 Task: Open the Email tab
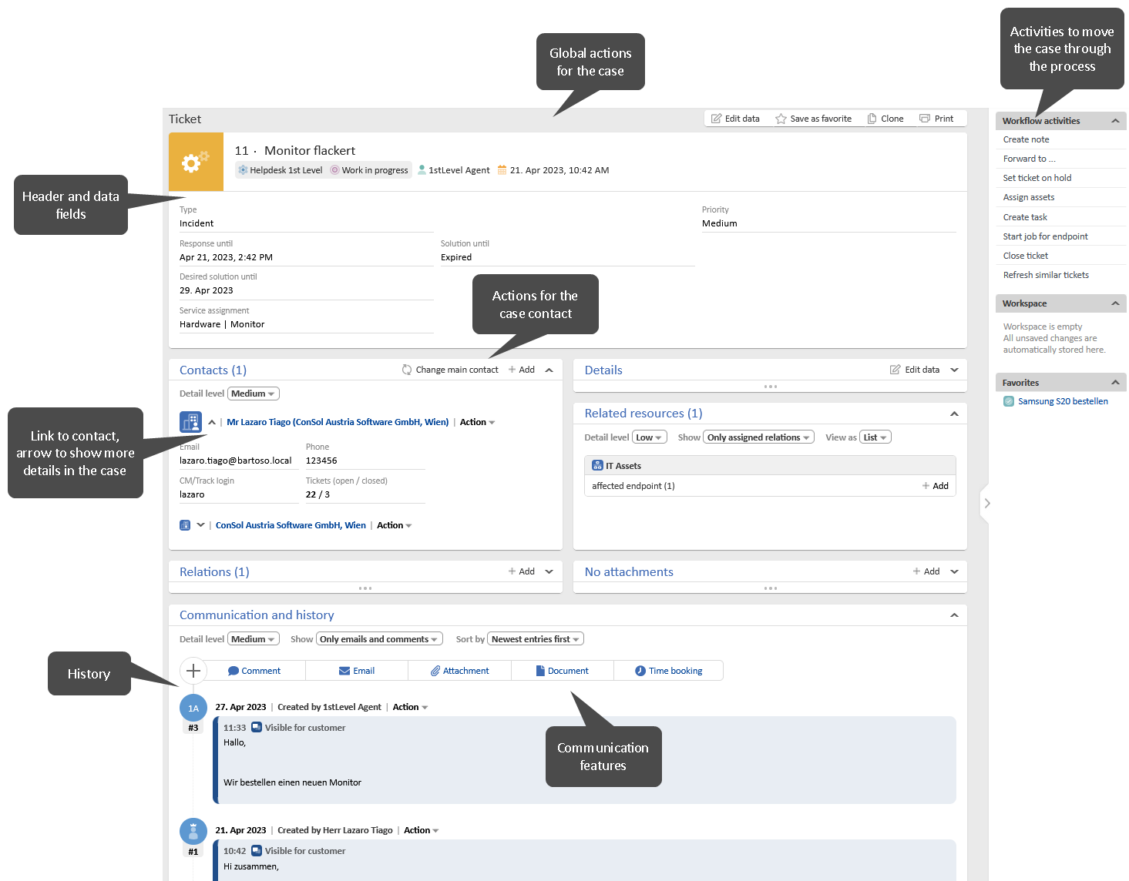coord(357,671)
